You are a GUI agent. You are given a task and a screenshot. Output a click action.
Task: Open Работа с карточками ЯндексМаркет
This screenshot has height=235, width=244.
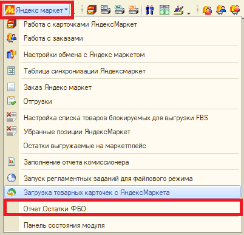click(x=123, y=24)
